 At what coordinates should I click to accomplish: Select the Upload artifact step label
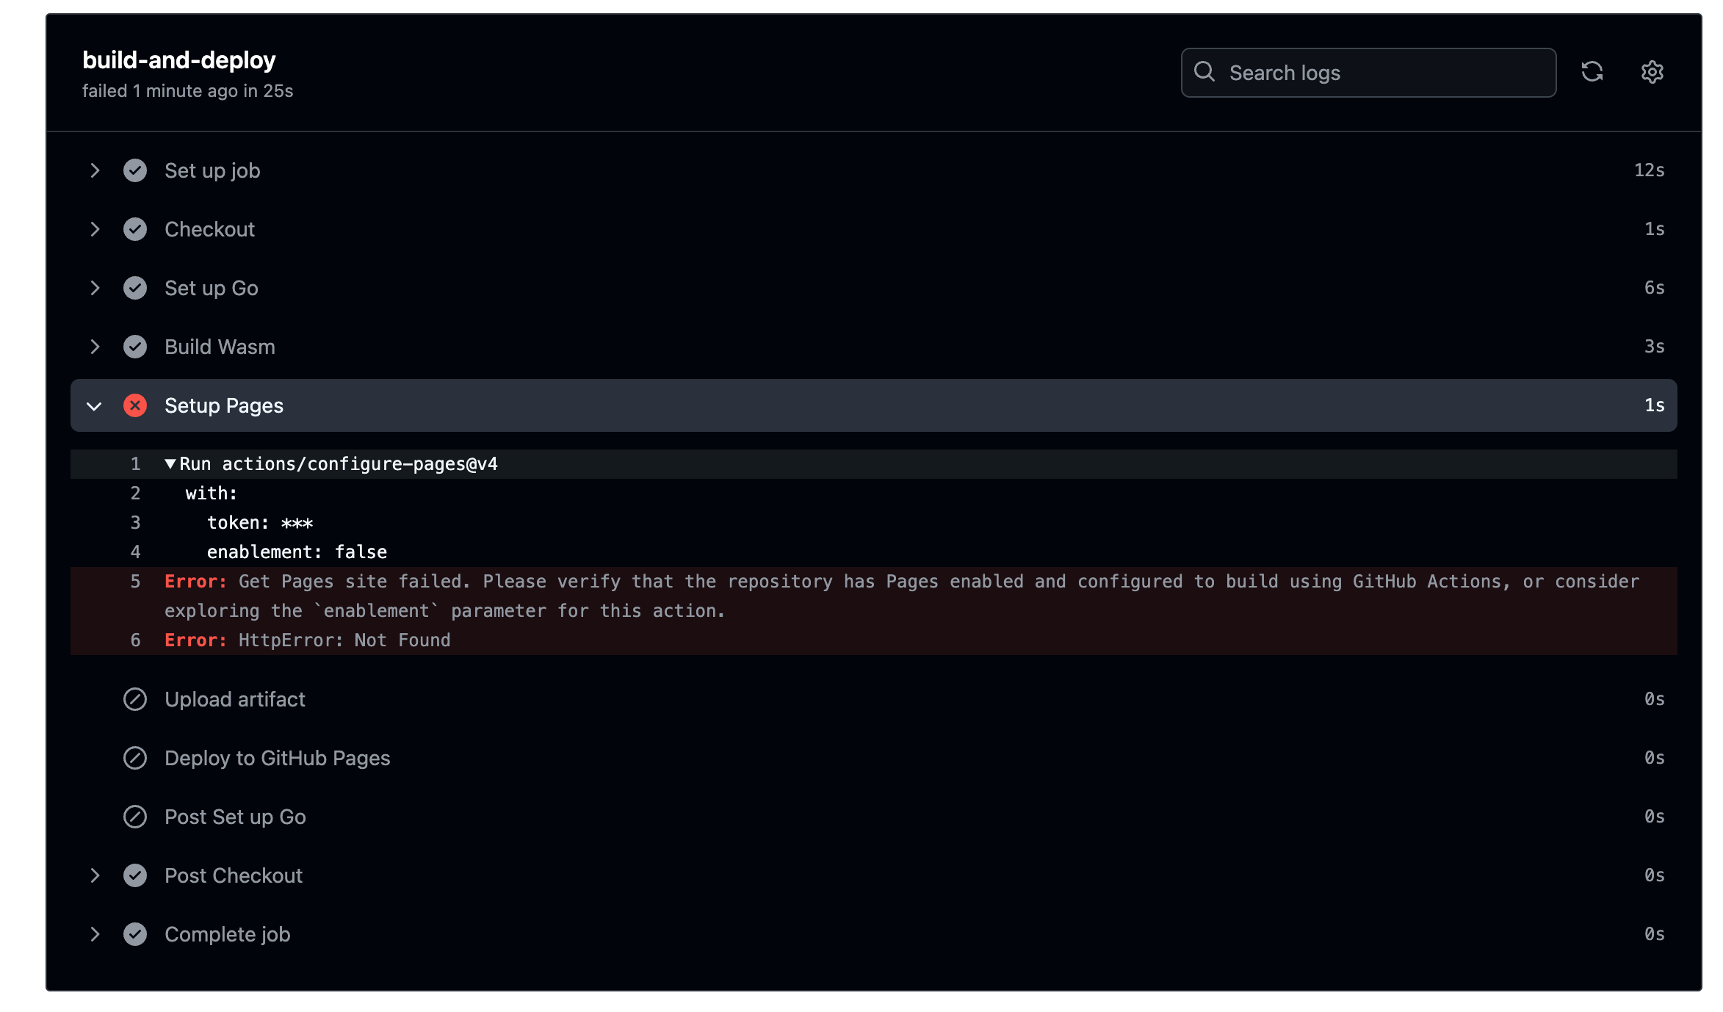(235, 699)
